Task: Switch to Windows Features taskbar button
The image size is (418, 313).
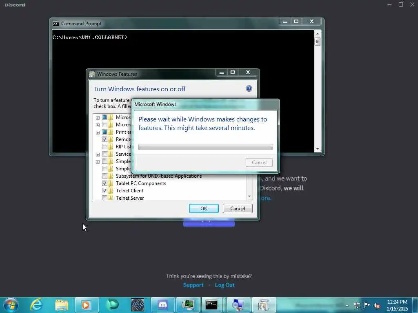Action: point(264,305)
